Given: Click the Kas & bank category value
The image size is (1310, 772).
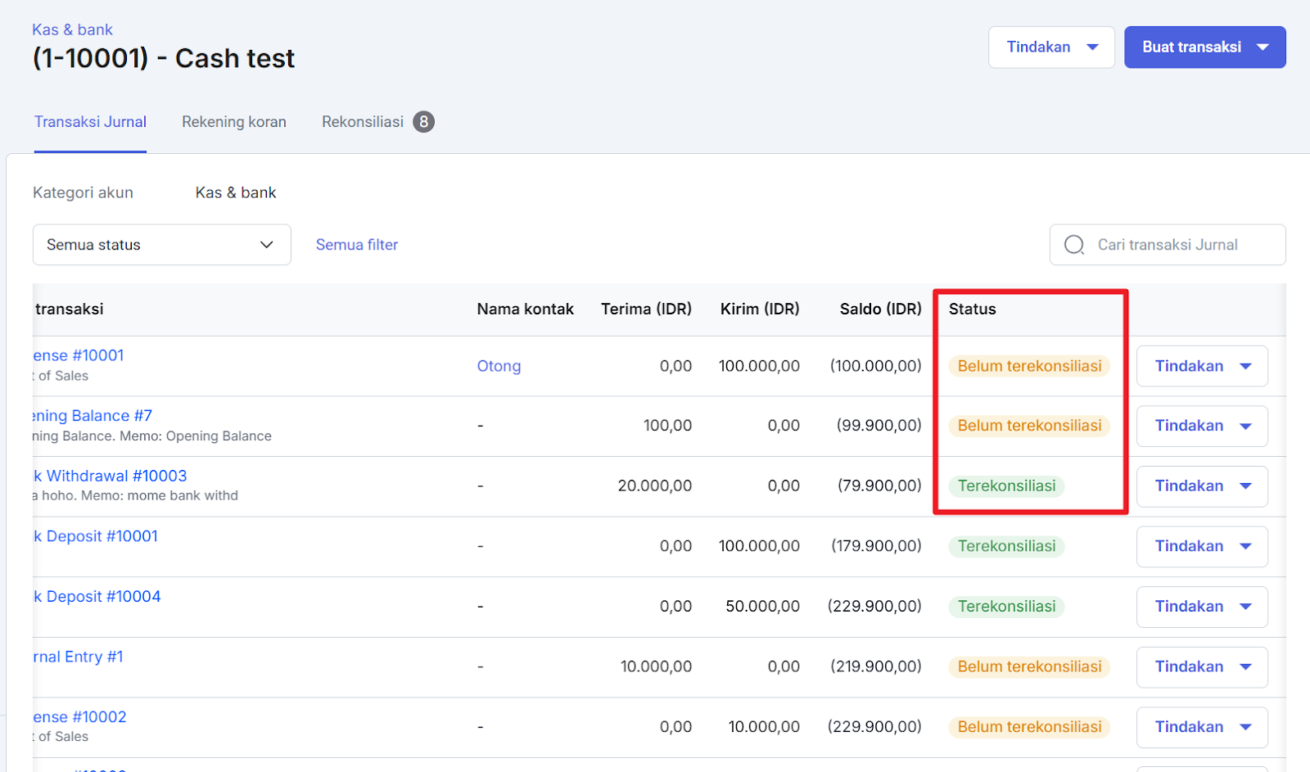Looking at the screenshot, I should [x=236, y=192].
